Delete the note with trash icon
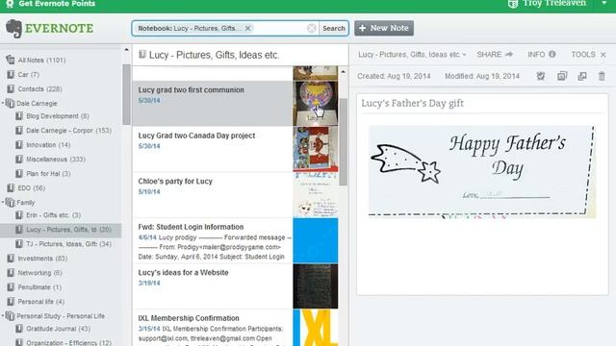616x346 pixels. tap(602, 76)
